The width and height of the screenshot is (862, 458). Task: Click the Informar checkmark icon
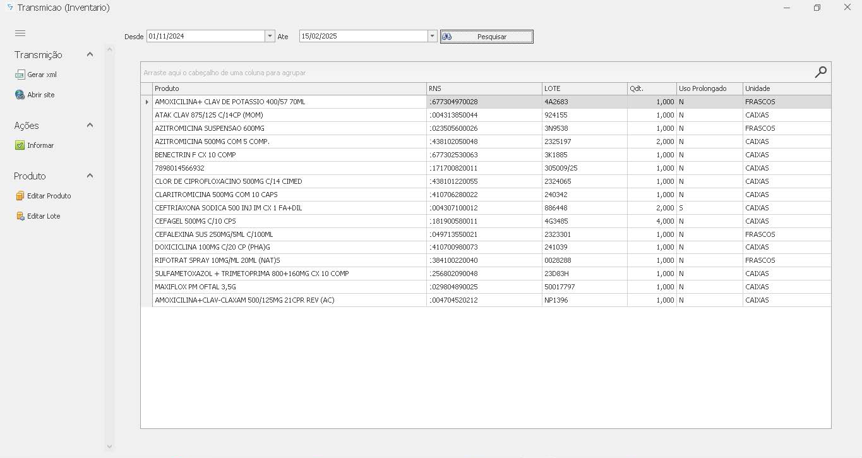coord(20,145)
